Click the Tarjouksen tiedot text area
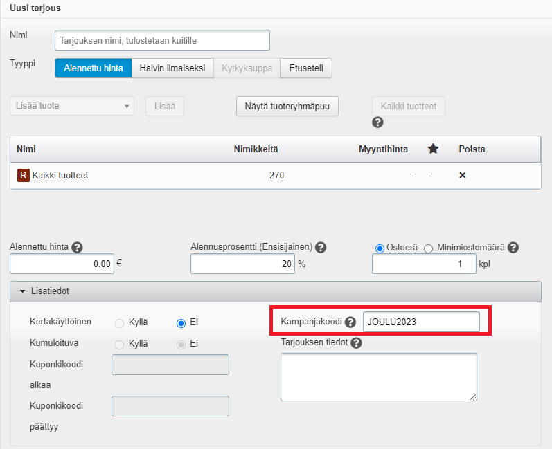This screenshot has height=449, width=552. (x=378, y=376)
